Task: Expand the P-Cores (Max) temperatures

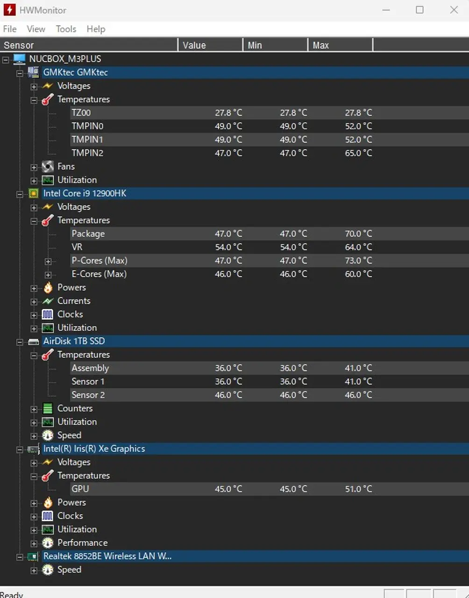Action: (48, 261)
